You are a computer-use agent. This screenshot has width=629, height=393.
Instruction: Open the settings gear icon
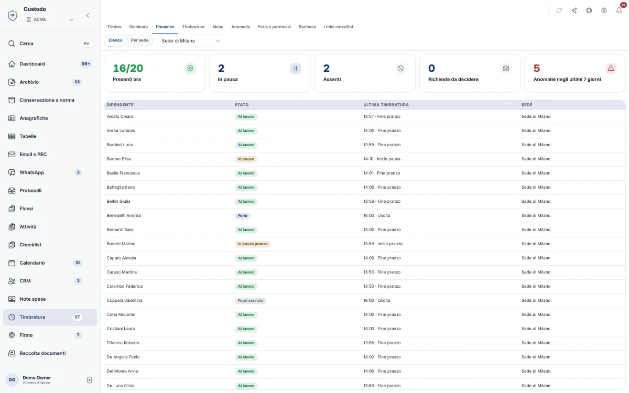[604, 10]
